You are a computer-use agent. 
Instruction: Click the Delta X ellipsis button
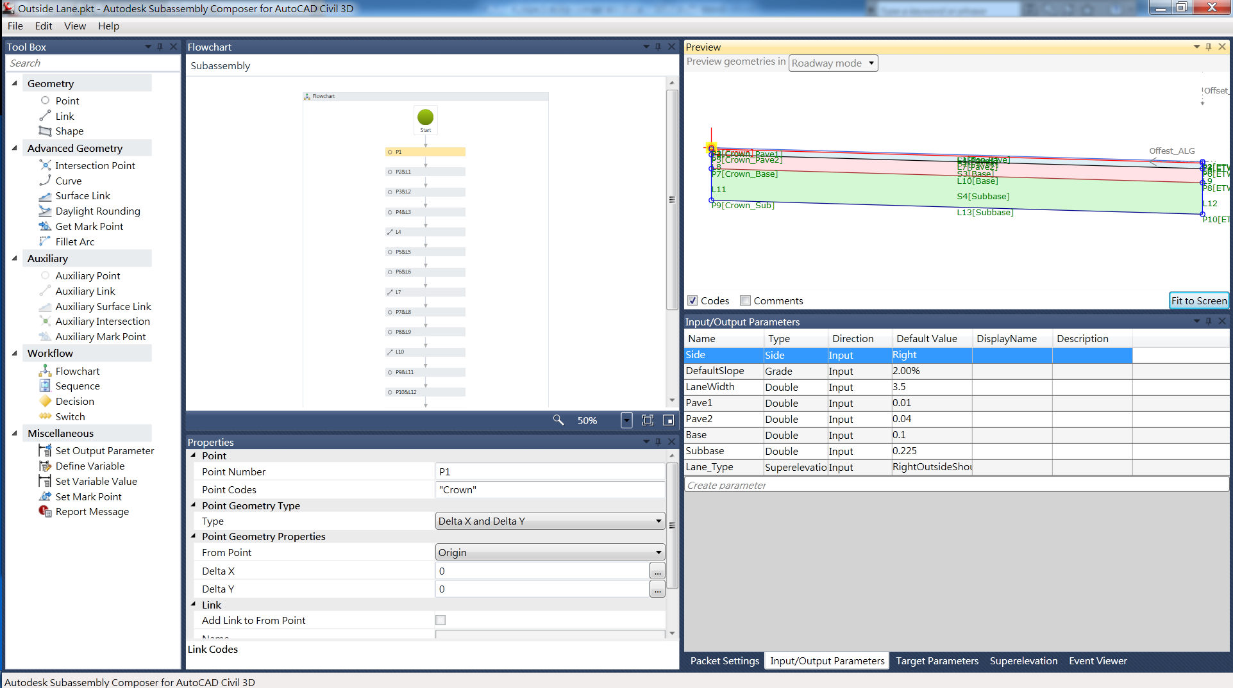657,571
